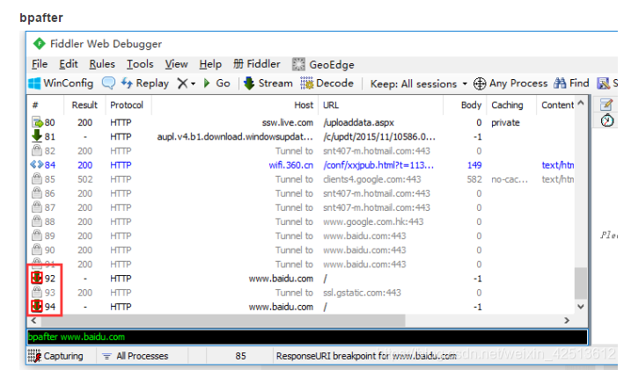Screen dimensions: 624x370
Task: Open the Tools menu
Action: [140, 64]
